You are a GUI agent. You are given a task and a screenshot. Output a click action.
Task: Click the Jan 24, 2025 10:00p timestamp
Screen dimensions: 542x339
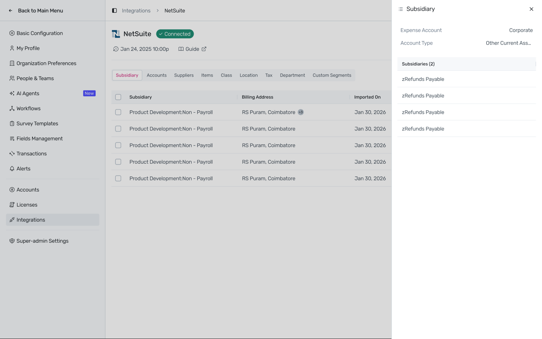pyautogui.click(x=145, y=49)
